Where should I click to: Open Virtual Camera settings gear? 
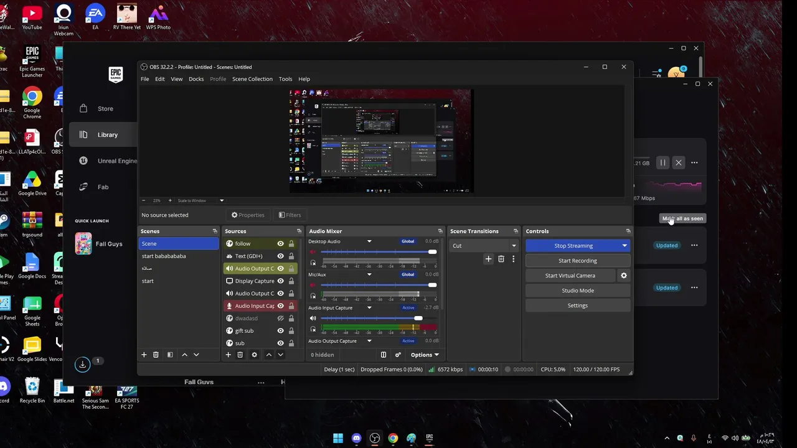click(624, 276)
